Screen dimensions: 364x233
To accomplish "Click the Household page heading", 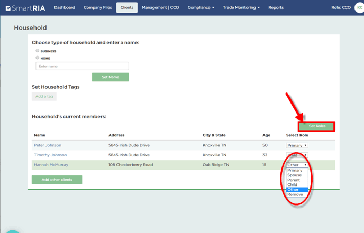I will (x=30, y=28).
